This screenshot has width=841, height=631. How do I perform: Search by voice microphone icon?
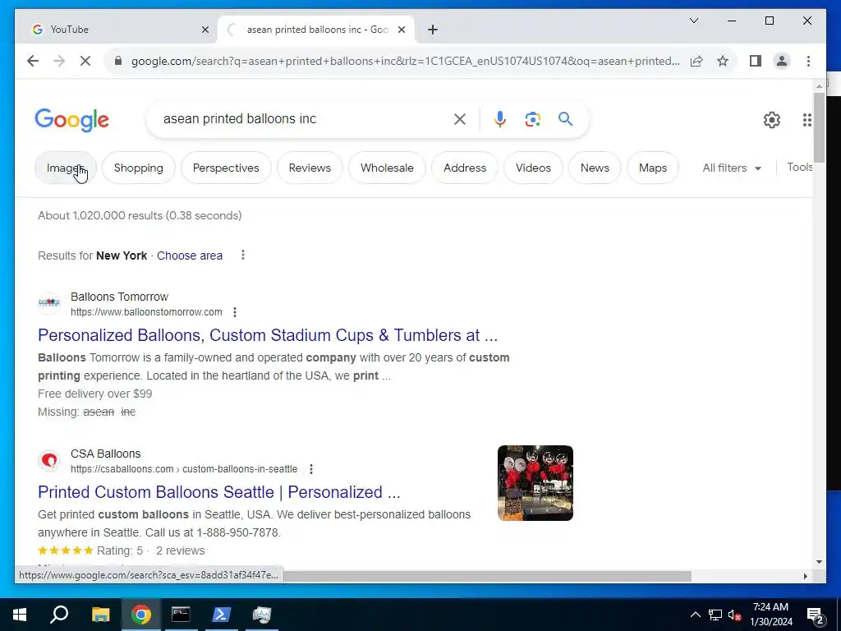click(500, 119)
